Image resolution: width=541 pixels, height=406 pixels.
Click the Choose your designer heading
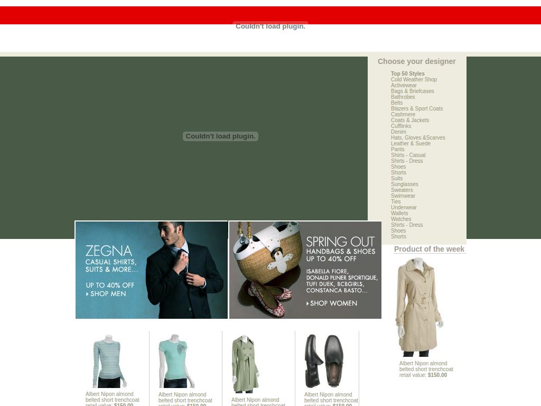click(416, 61)
